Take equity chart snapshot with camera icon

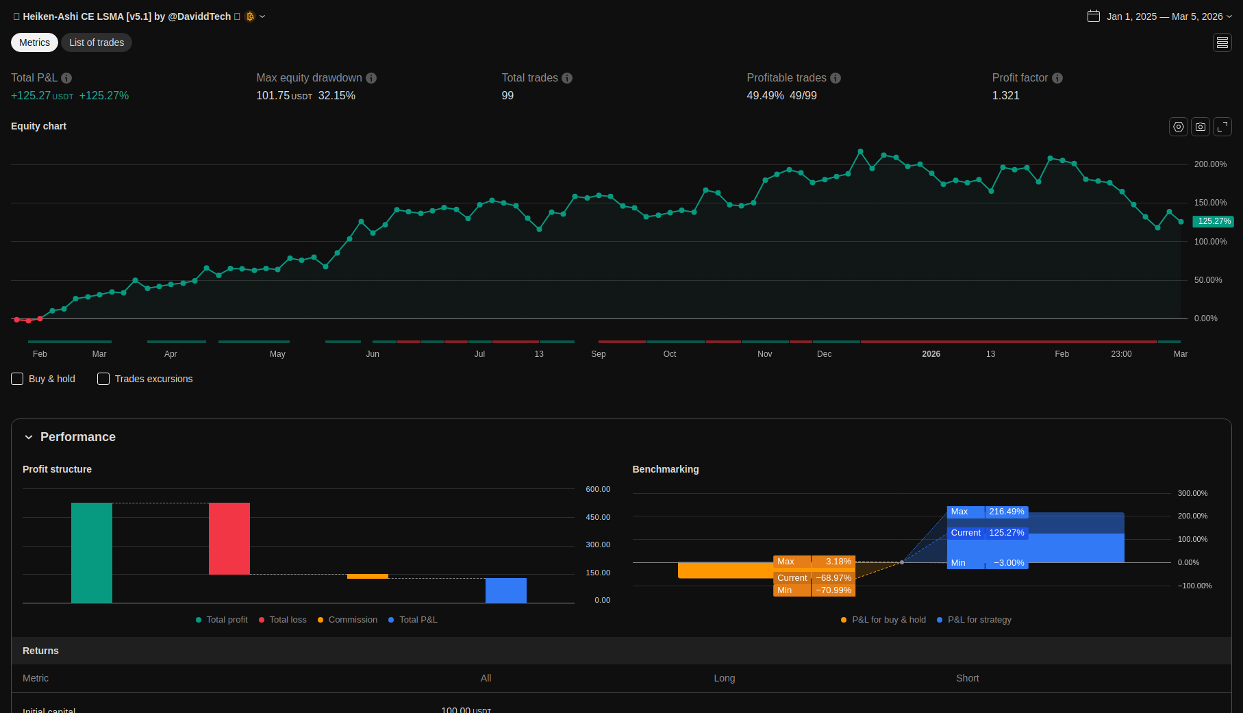tap(1200, 127)
